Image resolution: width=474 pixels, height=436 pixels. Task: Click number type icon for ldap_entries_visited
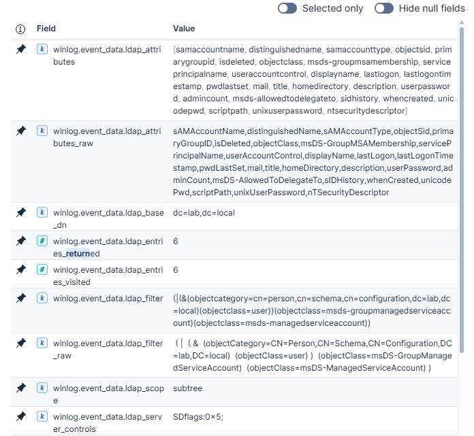[42, 269]
